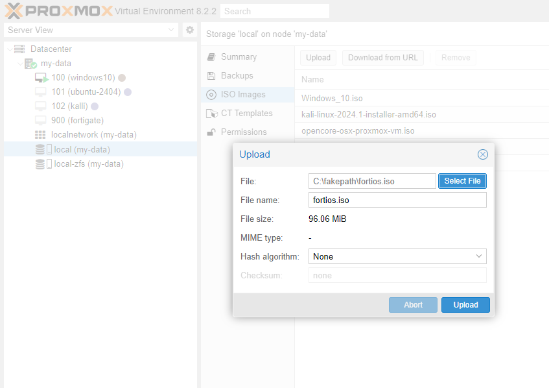The width and height of the screenshot is (549, 388).
Task: Click the Datacenter label in tree
Action: tap(51, 49)
